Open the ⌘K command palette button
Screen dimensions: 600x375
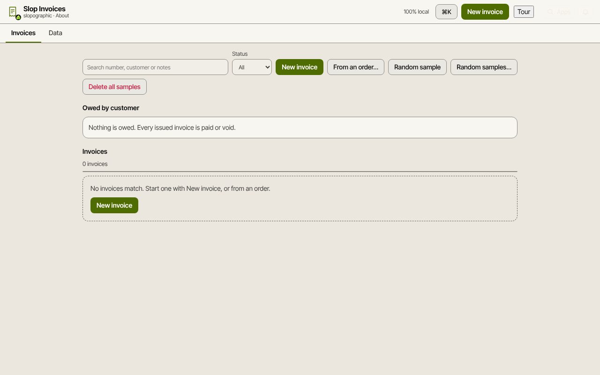446,12
